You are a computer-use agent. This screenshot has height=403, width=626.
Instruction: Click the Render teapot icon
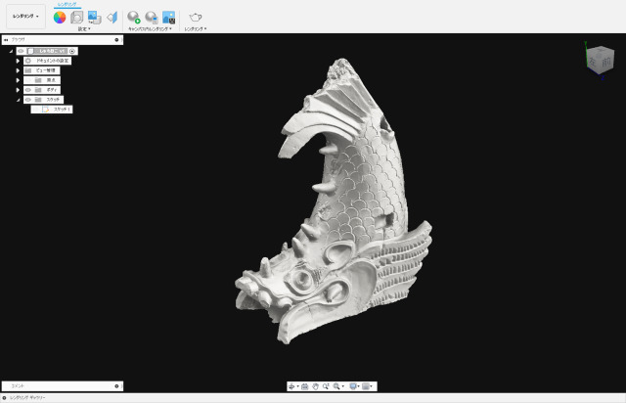click(x=196, y=17)
